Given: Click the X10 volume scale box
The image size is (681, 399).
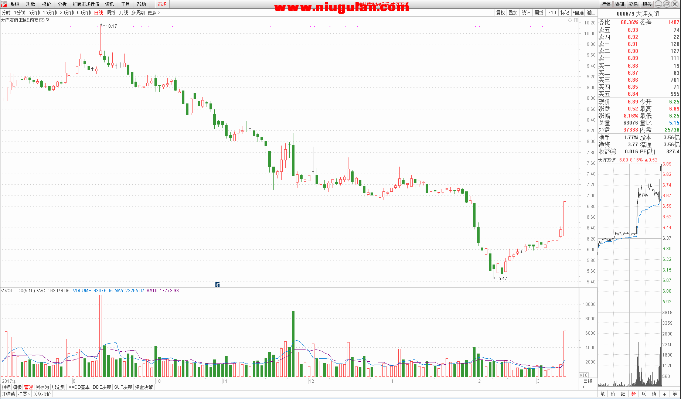Looking at the screenshot, I should tap(583, 375).
